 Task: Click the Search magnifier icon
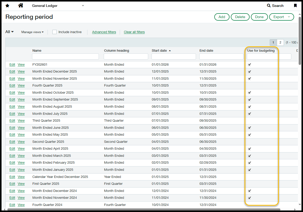click(269, 6)
